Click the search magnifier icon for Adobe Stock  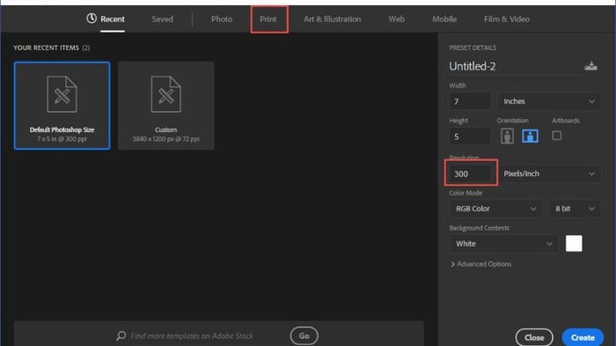(121, 335)
